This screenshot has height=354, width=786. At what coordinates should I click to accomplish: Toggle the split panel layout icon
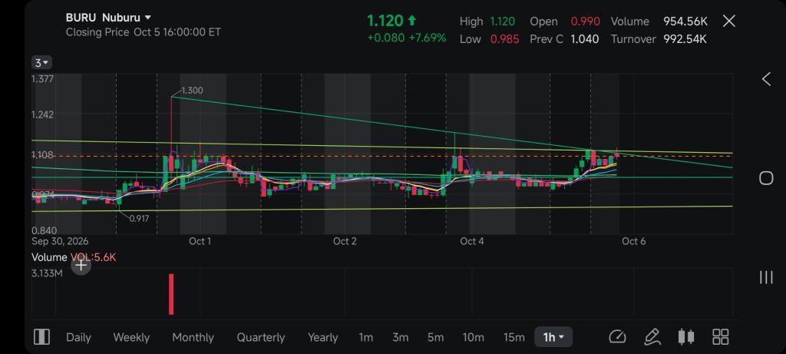click(41, 337)
